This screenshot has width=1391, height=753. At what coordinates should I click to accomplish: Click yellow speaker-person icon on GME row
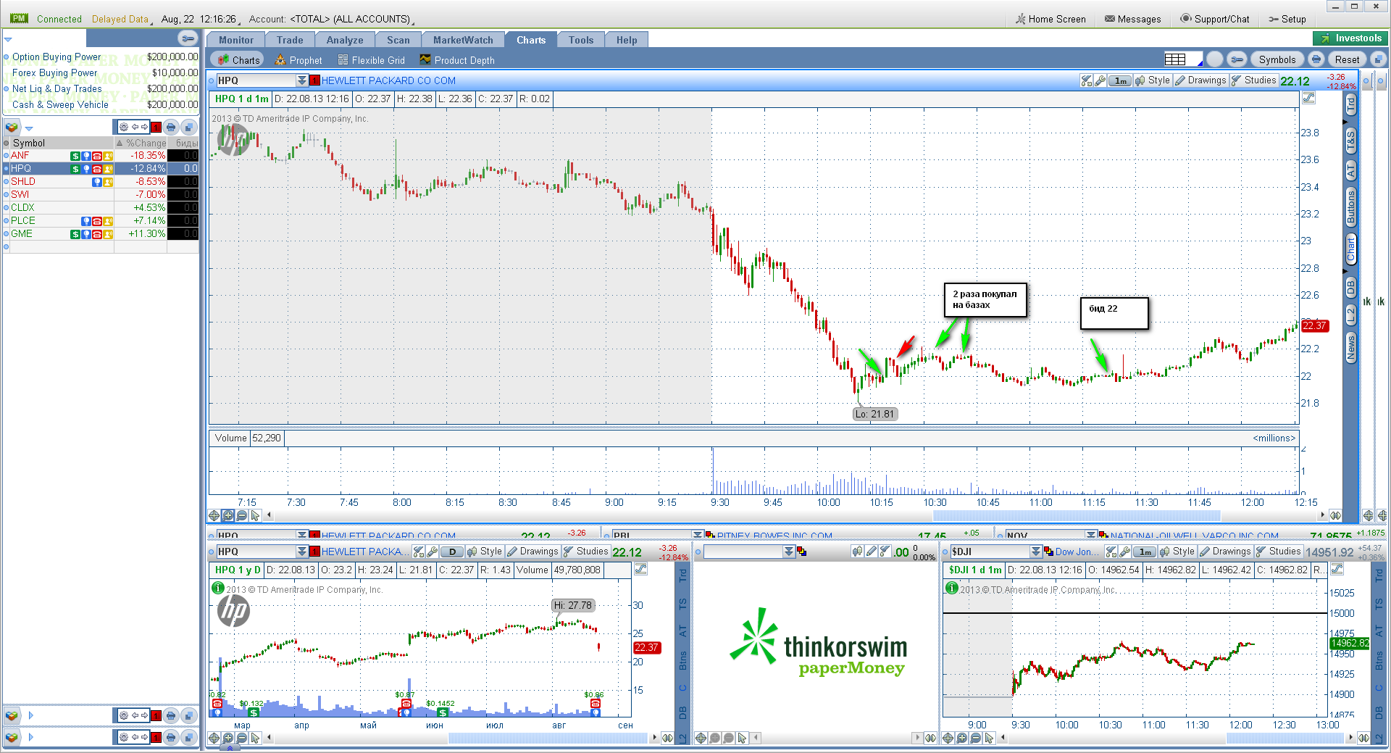coord(108,234)
